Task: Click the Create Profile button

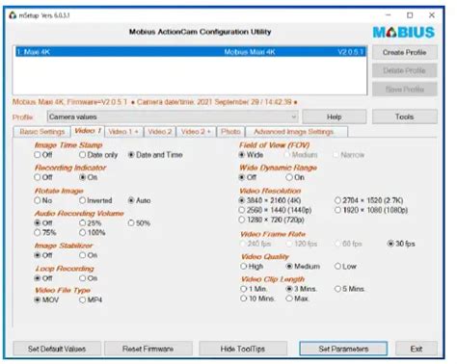Action: [404, 52]
